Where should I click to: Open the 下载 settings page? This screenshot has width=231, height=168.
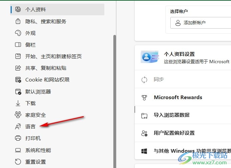pos(57,103)
